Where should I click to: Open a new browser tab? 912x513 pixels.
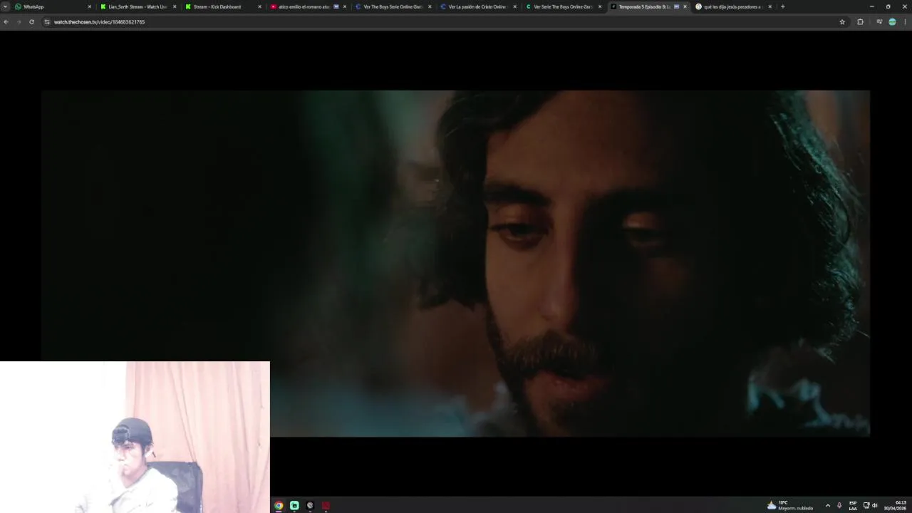[x=782, y=6]
